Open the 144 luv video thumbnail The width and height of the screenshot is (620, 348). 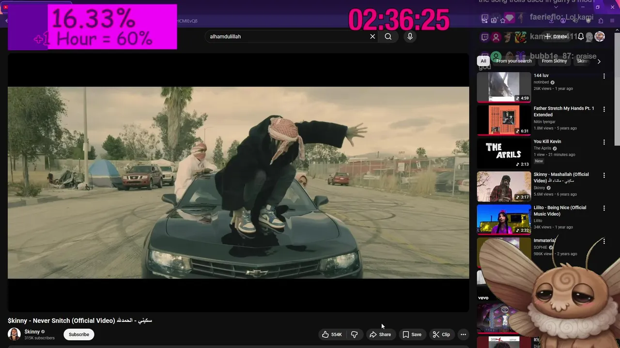(504, 87)
